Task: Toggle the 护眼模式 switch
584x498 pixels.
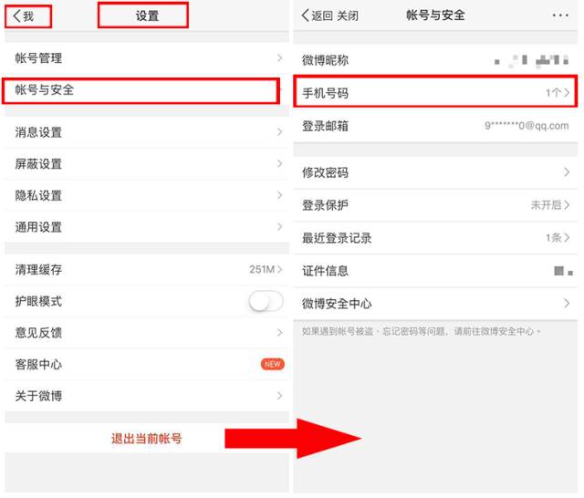Action: pyautogui.click(x=266, y=301)
